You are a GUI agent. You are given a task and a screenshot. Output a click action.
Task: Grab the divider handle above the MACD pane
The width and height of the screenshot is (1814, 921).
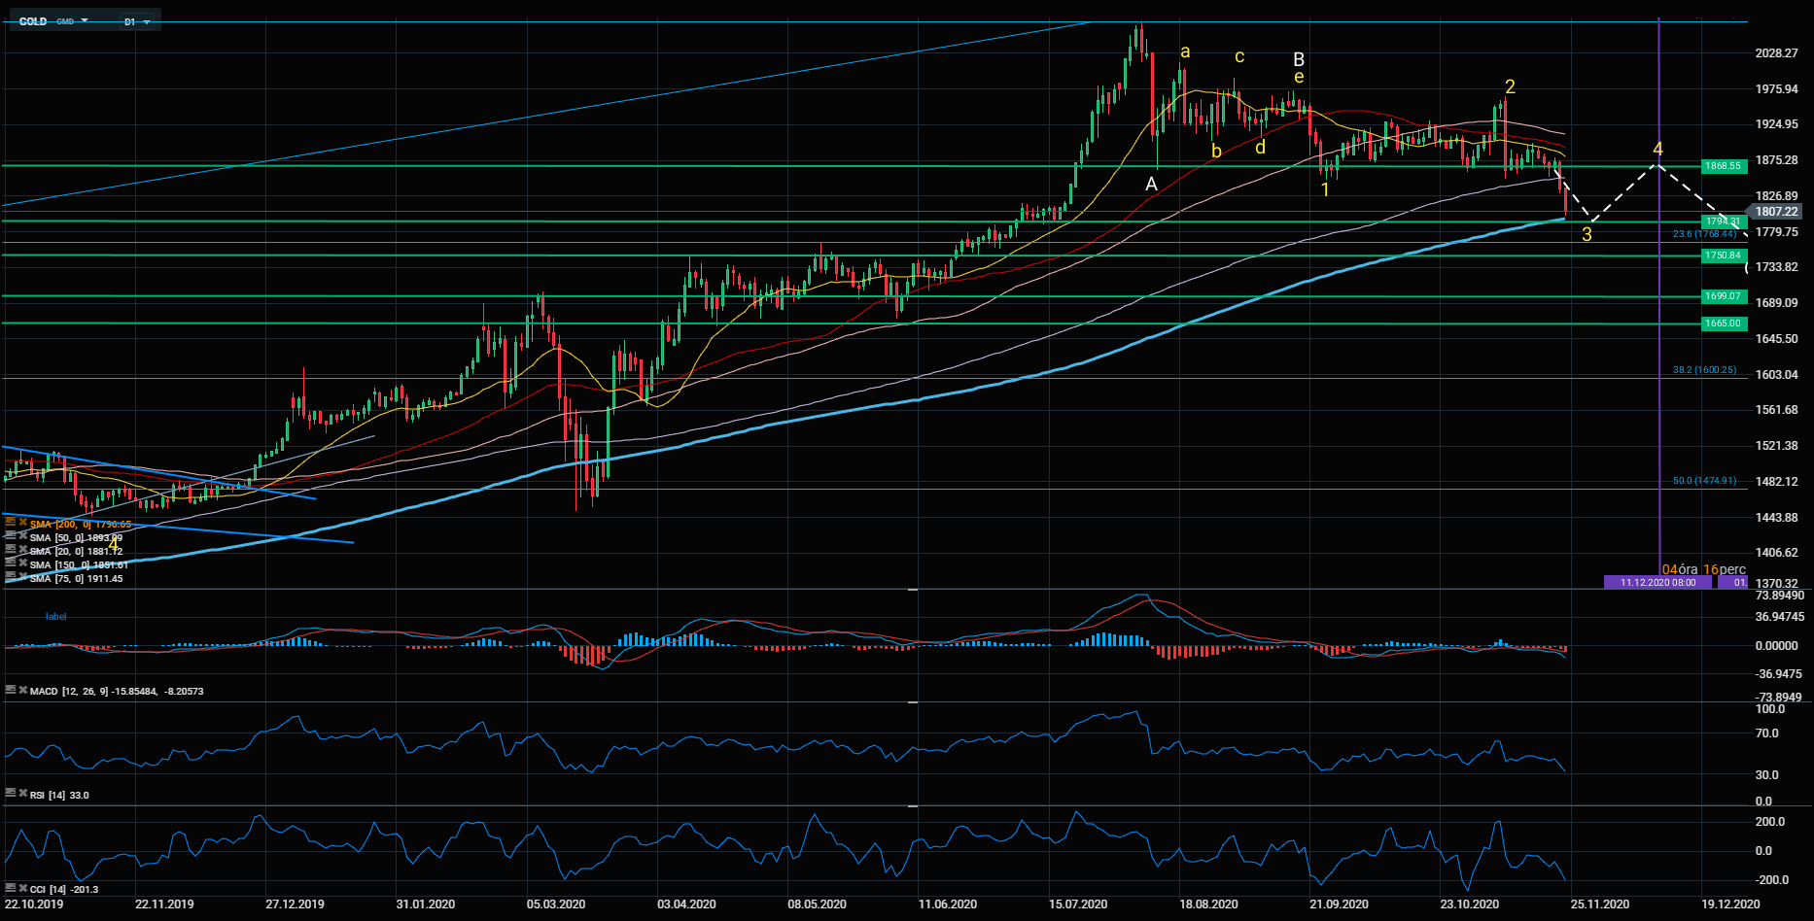(913, 590)
